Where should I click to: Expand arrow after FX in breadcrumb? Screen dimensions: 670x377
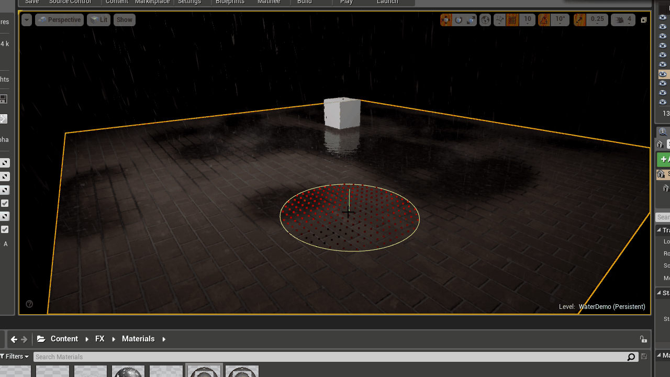(x=114, y=339)
